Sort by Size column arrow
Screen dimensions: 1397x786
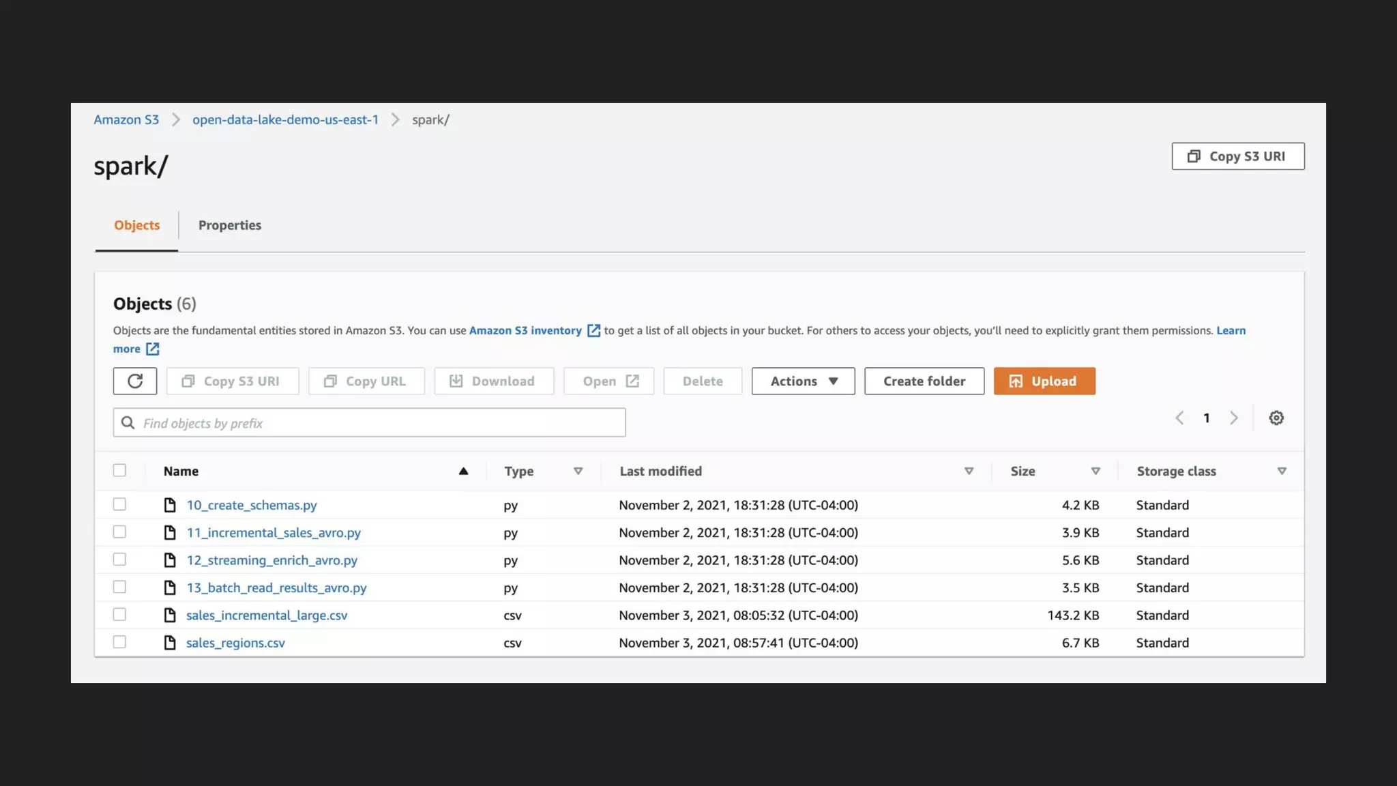pyautogui.click(x=1095, y=471)
